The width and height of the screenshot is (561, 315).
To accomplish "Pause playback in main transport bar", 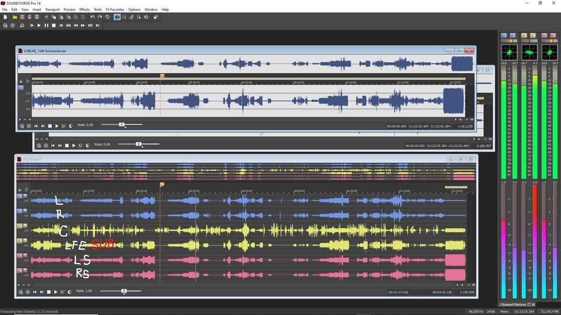I will click(47, 25).
